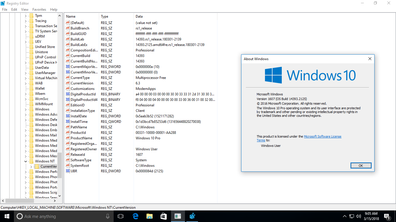The image size is (396, 222).
Task: Open the Action Center notifications icon
Action: tap(387, 216)
